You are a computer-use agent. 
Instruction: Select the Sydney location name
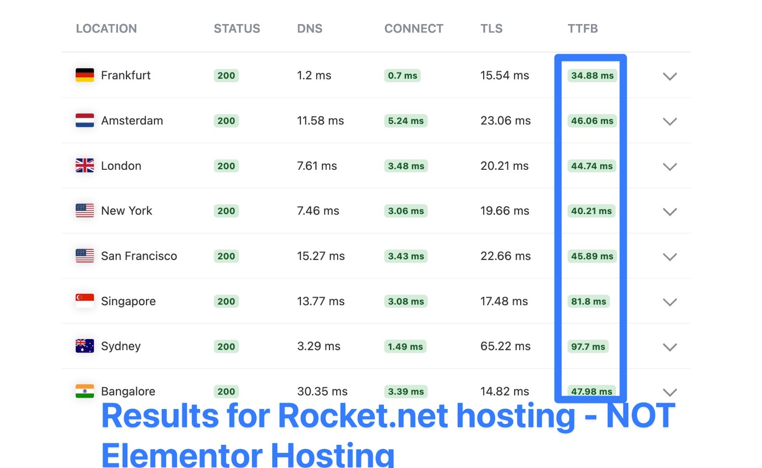pyautogui.click(x=120, y=346)
